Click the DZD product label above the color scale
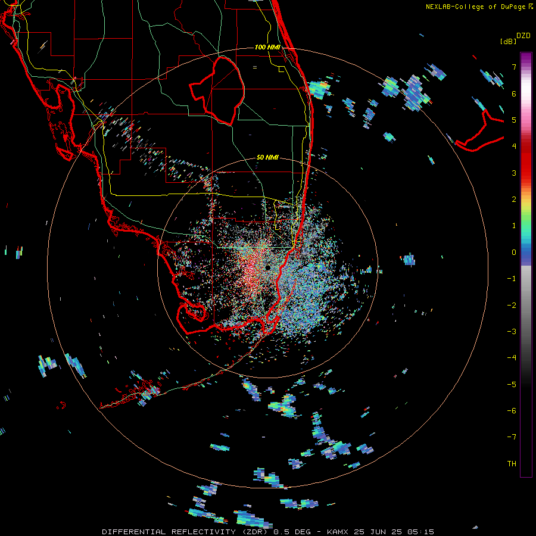Viewport: 536px width, 536px height. point(523,36)
